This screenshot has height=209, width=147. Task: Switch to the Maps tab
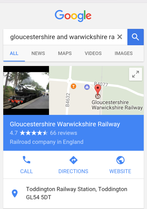tap(65, 53)
